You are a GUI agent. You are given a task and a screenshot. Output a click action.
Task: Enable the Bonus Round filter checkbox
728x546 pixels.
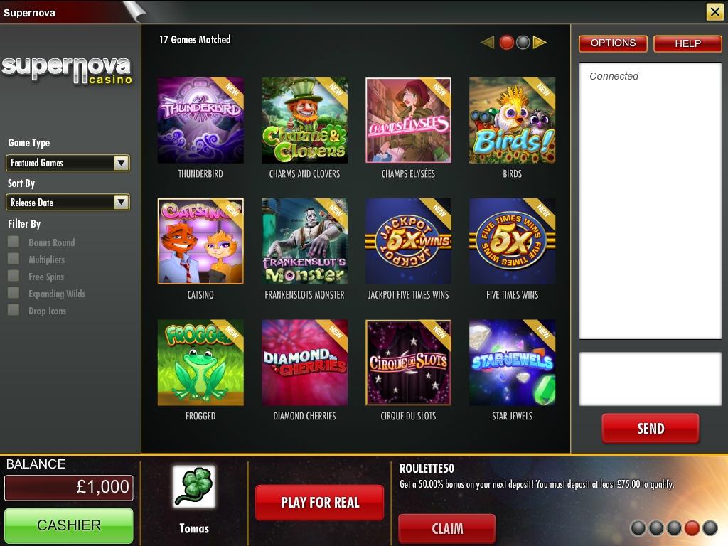14,242
